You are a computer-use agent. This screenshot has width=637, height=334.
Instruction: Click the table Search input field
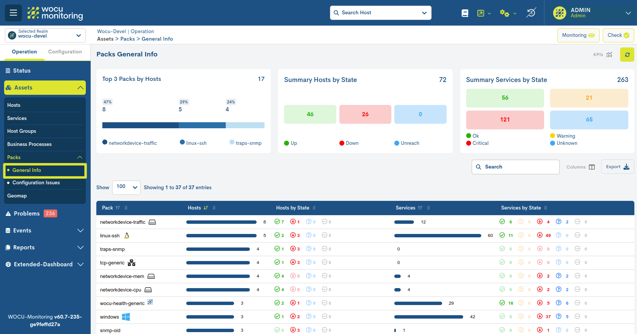pos(515,167)
